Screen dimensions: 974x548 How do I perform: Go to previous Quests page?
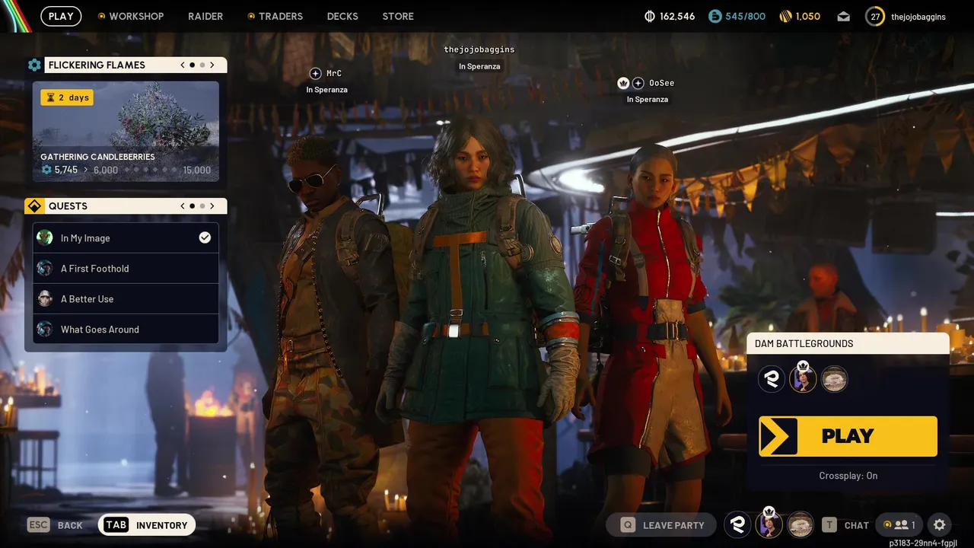183,206
